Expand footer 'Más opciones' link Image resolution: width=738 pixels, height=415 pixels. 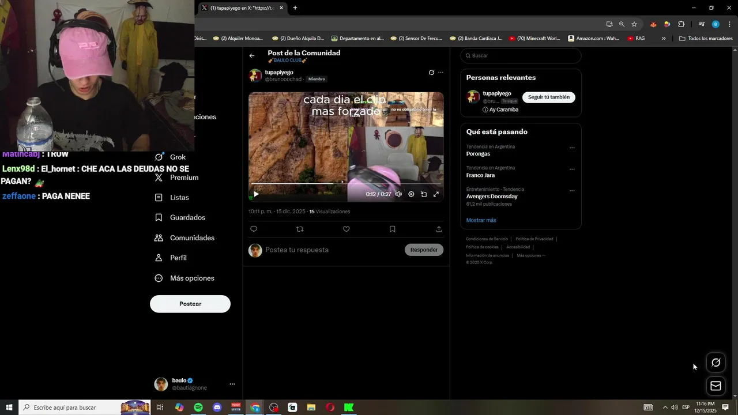(x=530, y=255)
